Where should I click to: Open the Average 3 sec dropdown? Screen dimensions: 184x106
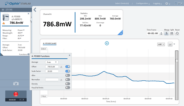pos(52,62)
